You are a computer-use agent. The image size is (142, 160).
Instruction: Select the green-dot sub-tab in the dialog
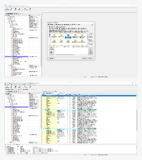click(x=52, y=27)
